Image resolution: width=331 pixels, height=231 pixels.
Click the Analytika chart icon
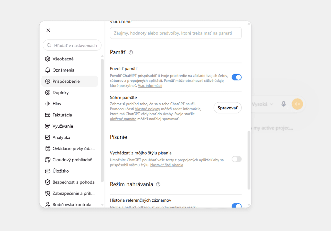point(48,137)
